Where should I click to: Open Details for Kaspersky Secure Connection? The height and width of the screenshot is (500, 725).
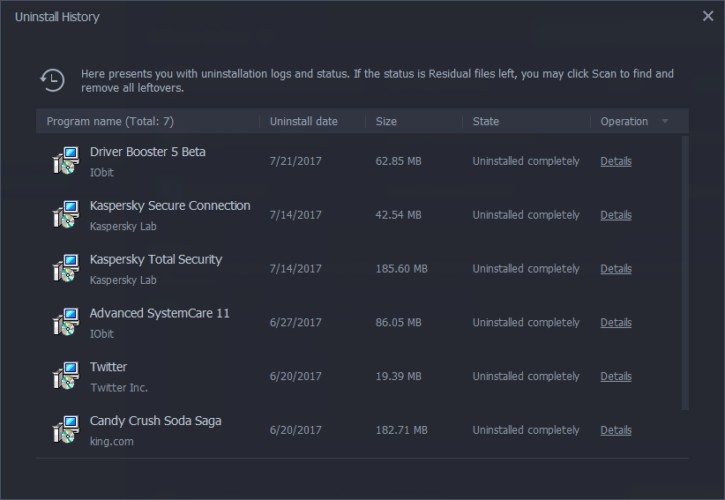[616, 215]
